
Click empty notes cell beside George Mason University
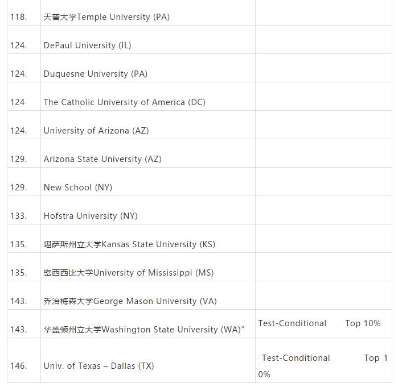(323, 296)
